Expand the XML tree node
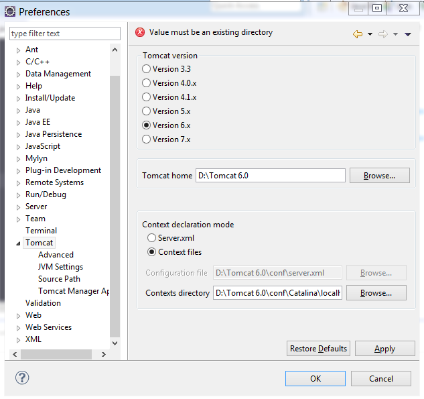Viewport: 424px width, 399px height. pyautogui.click(x=18, y=340)
